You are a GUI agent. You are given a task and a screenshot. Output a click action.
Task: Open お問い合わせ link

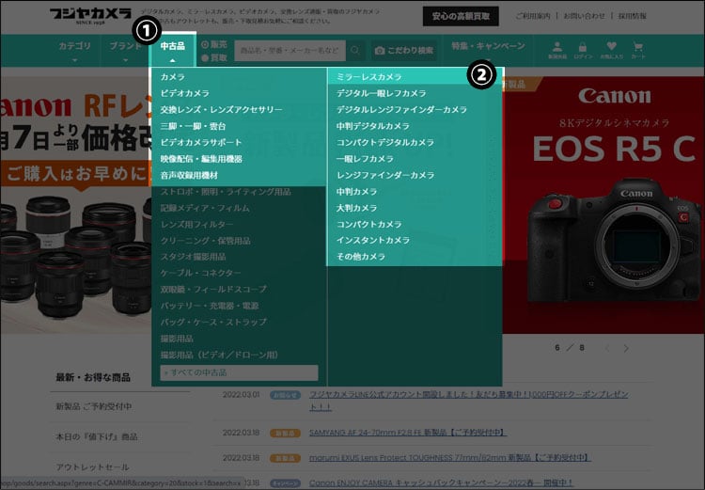(584, 16)
